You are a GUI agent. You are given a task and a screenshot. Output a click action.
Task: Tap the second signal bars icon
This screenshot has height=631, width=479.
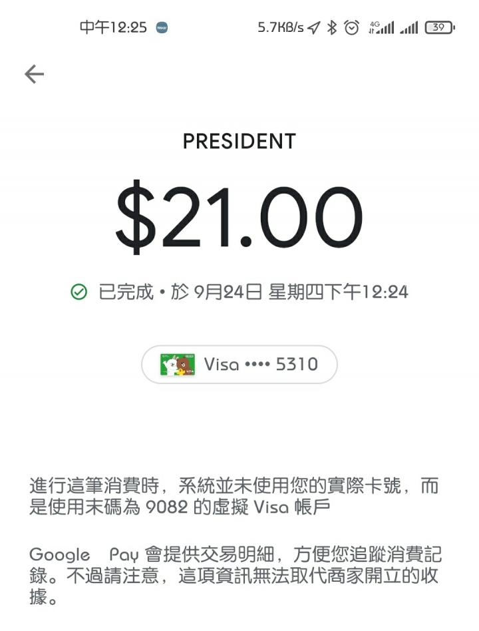(409, 28)
